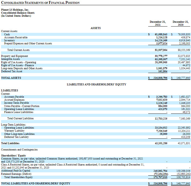The height and width of the screenshot is (186, 191).
Task: Select the 2020 Total Shareholders Equity value 106,705,814
Action: pyautogui.click(x=182, y=177)
